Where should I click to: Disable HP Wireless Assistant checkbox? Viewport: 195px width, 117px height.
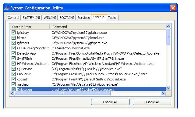[x=13, y=64]
